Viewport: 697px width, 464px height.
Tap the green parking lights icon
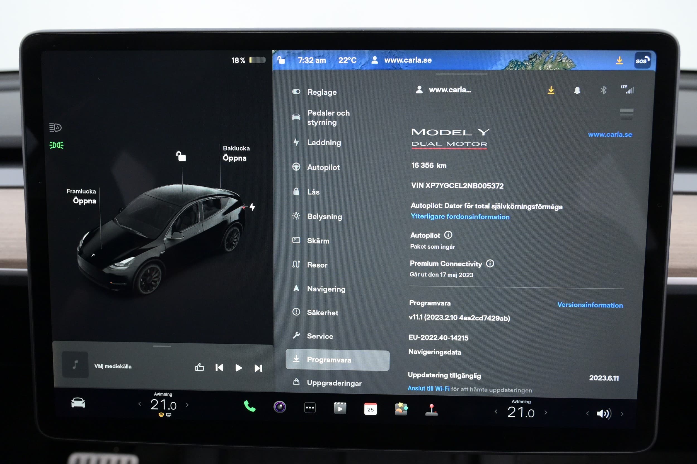point(56,145)
